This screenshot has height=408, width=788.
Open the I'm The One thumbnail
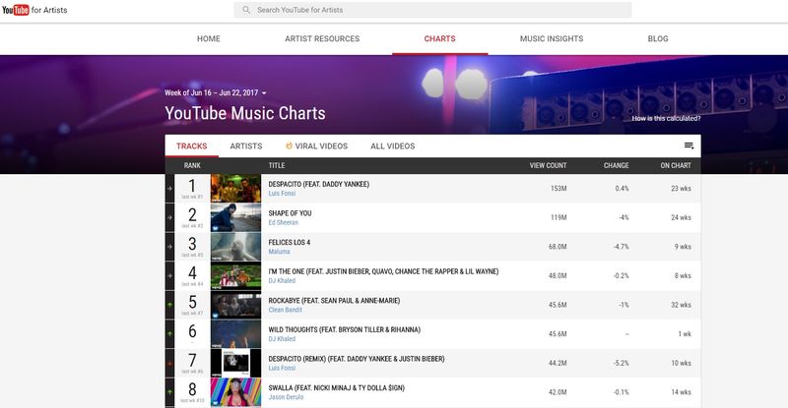click(x=235, y=275)
